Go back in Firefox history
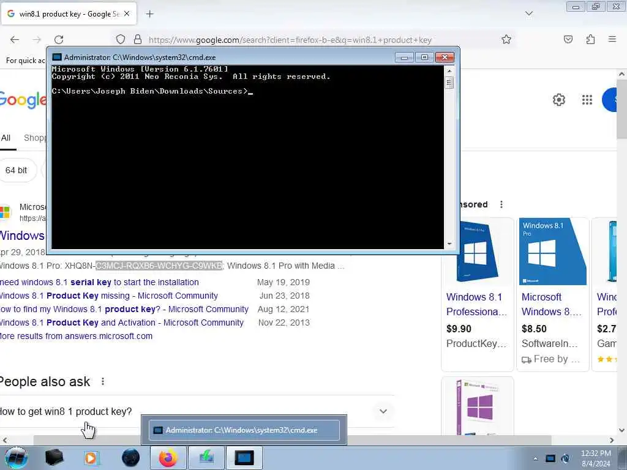Image resolution: width=627 pixels, height=470 pixels. click(15, 40)
